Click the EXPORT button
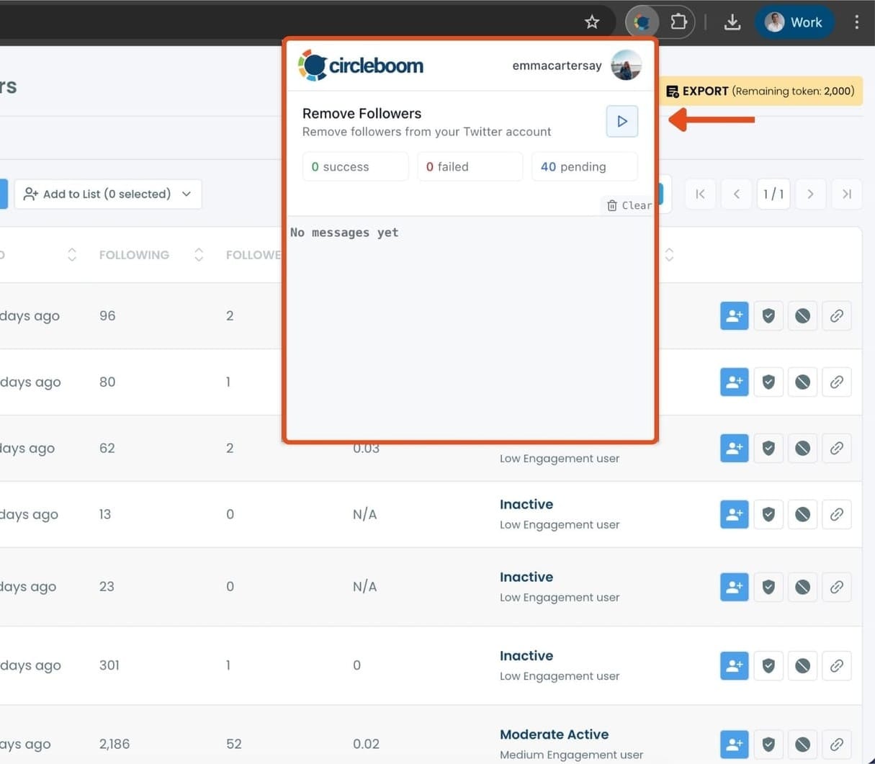Image resolution: width=875 pixels, height=764 pixels. 760,91
